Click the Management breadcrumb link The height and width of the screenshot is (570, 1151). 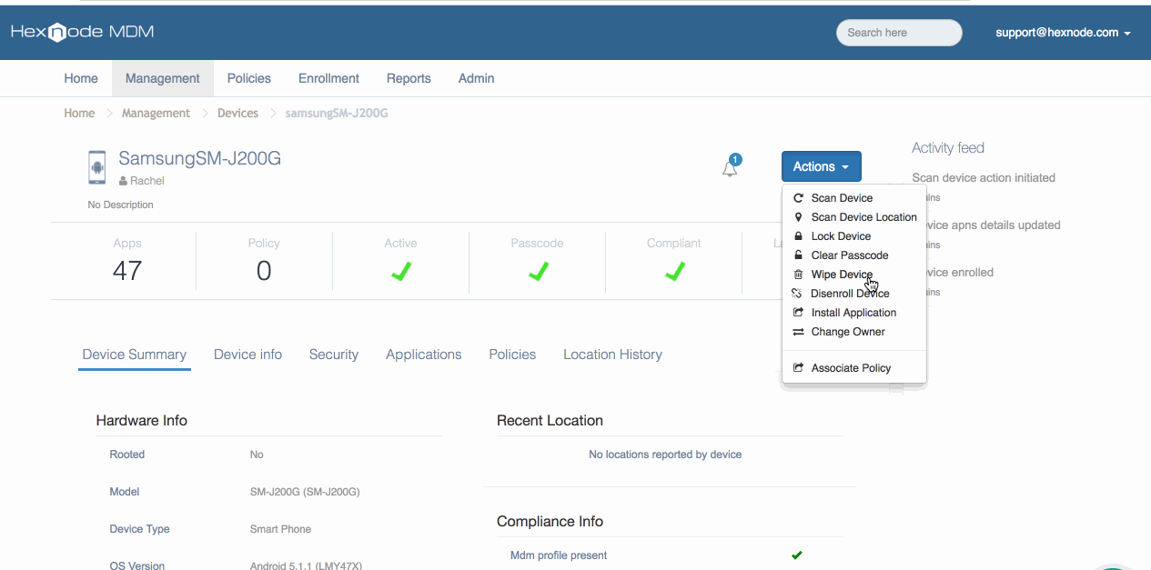[x=156, y=114]
